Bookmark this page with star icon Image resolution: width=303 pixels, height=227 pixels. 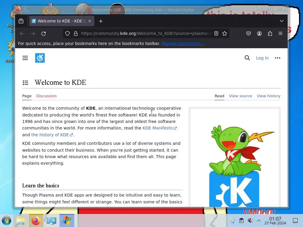point(225,34)
